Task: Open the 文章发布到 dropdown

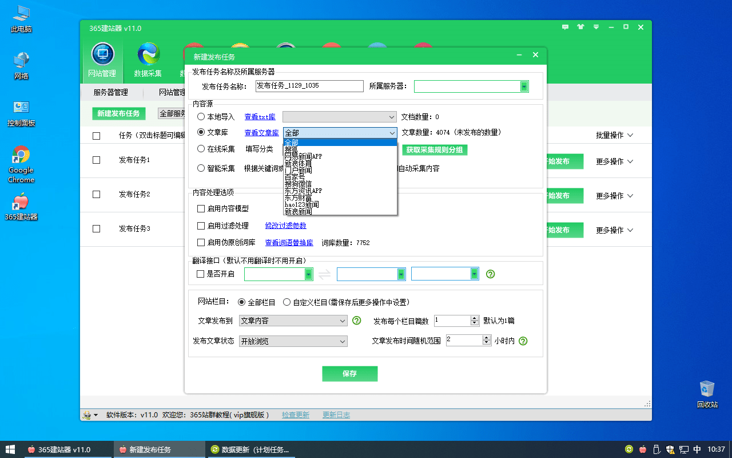Action: (x=293, y=321)
